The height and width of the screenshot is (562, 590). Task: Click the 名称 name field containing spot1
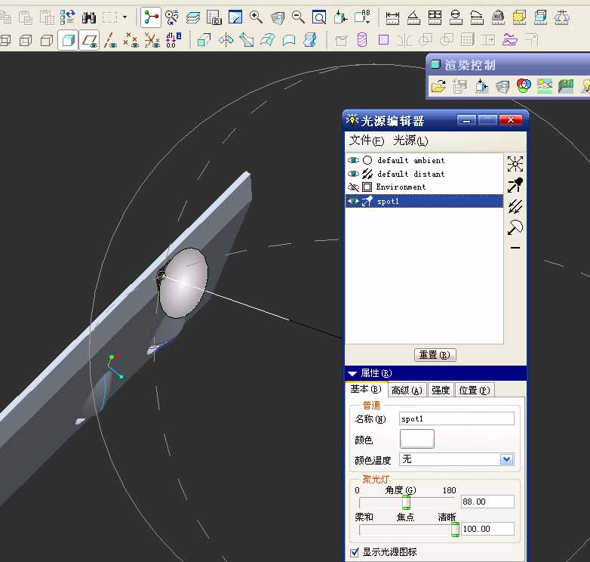pos(456,419)
